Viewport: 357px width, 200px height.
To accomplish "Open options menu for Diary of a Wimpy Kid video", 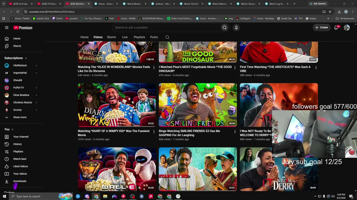I will (154, 132).
